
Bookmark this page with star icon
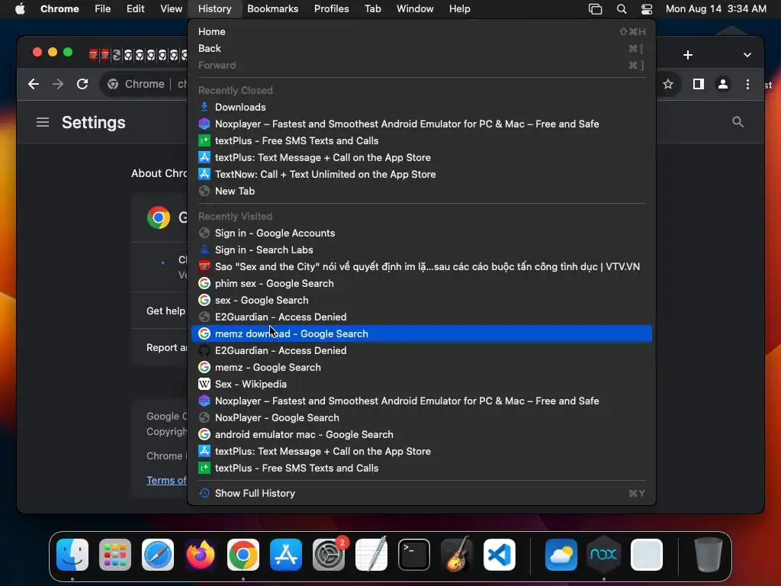tap(668, 84)
